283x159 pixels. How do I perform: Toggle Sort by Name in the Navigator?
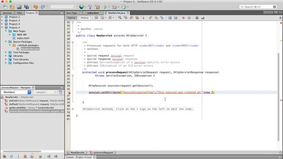pos(49,156)
